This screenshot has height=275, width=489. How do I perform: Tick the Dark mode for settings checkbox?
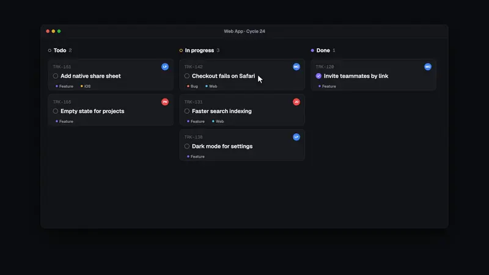tap(187, 146)
